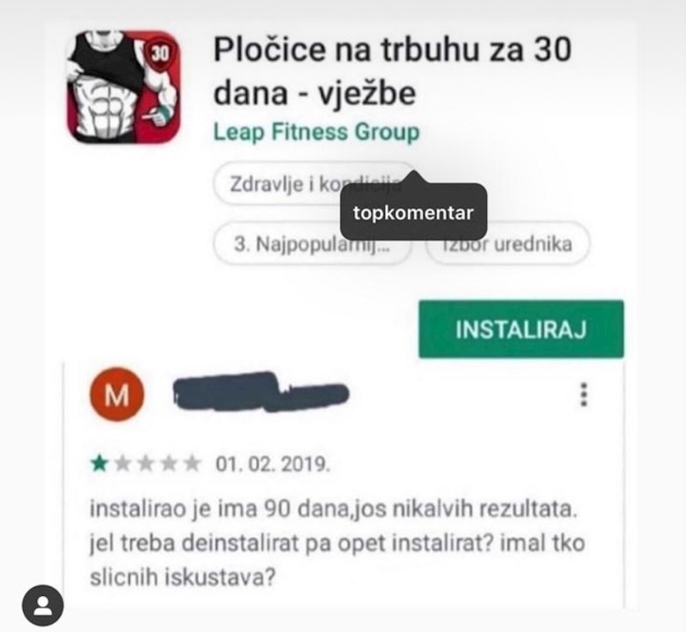The image size is (686, 632).
Task: Click the red 30 shield badge
Action: pyautogui.click(x=159, y=53)
